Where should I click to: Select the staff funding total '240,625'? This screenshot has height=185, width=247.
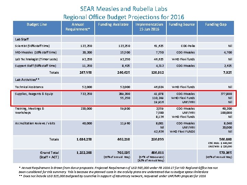point(123,73)
